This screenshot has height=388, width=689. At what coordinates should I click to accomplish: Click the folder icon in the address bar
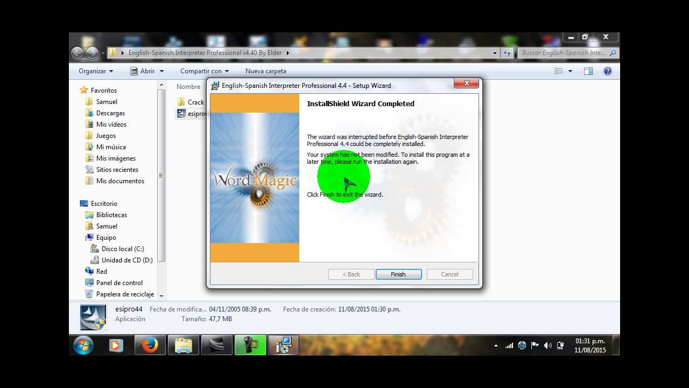click(x=113, y=53)
